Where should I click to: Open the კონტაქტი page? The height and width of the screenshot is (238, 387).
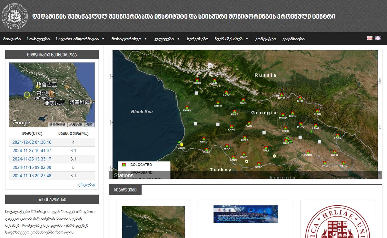pos(266,39)
